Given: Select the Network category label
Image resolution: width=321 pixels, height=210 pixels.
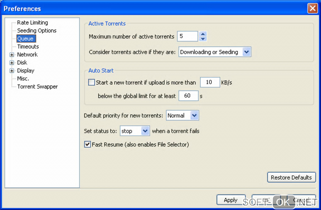Looking at the screenshot, I should click(x=27, y=55).
